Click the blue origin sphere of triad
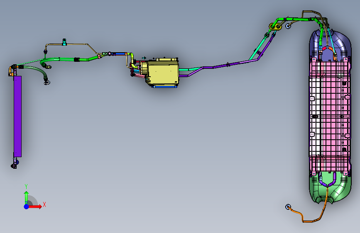360x233 pixels. coord(27,206)
